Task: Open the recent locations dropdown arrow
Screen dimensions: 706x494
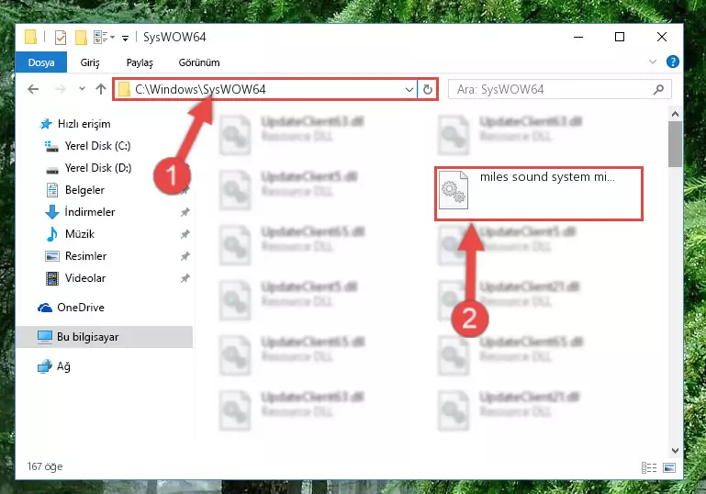Action: (x=82, y=89)
